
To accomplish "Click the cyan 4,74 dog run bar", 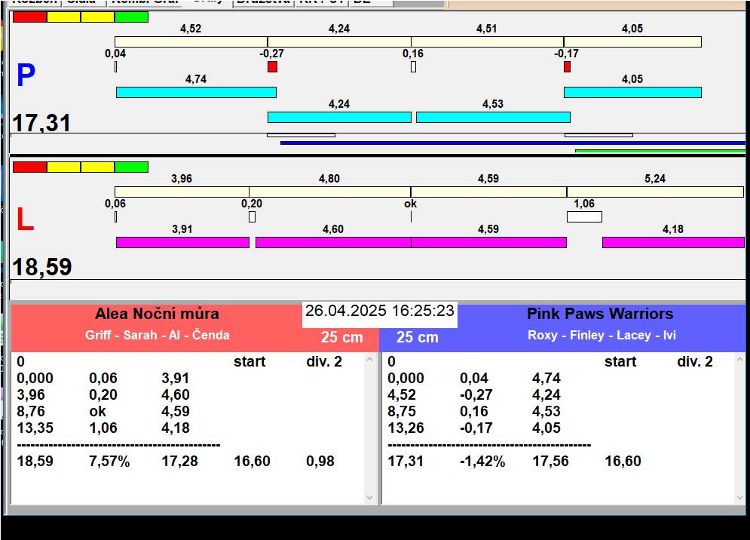I will click(x=196, y=93).
